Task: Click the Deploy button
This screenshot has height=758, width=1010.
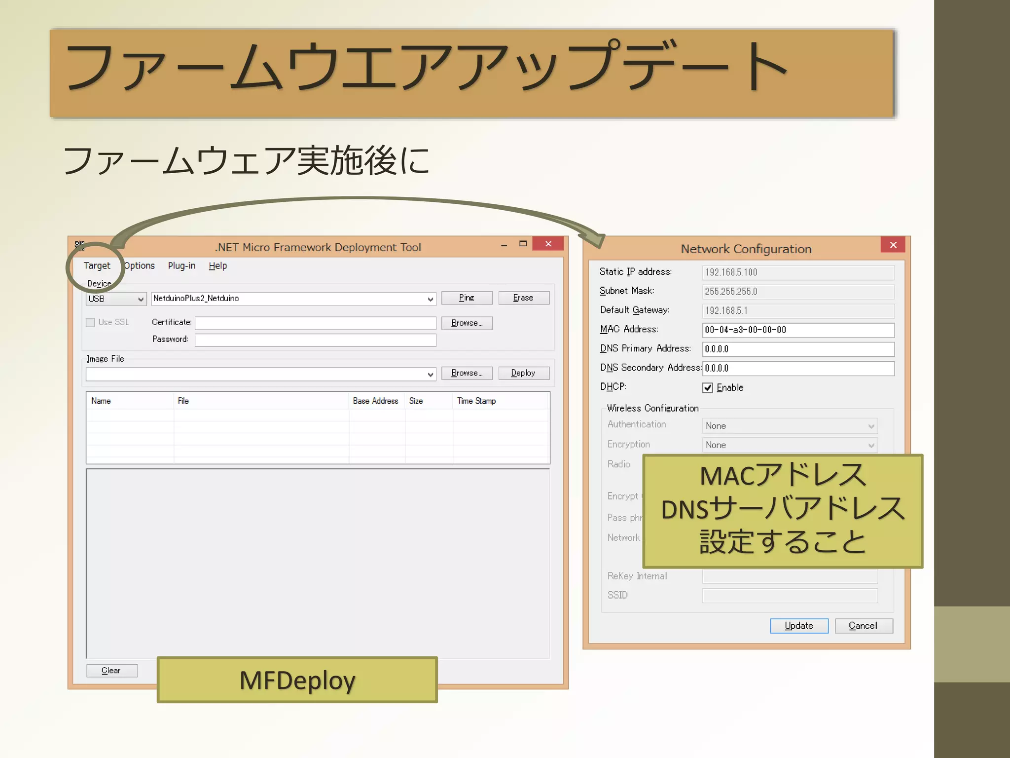Action: 523,373
